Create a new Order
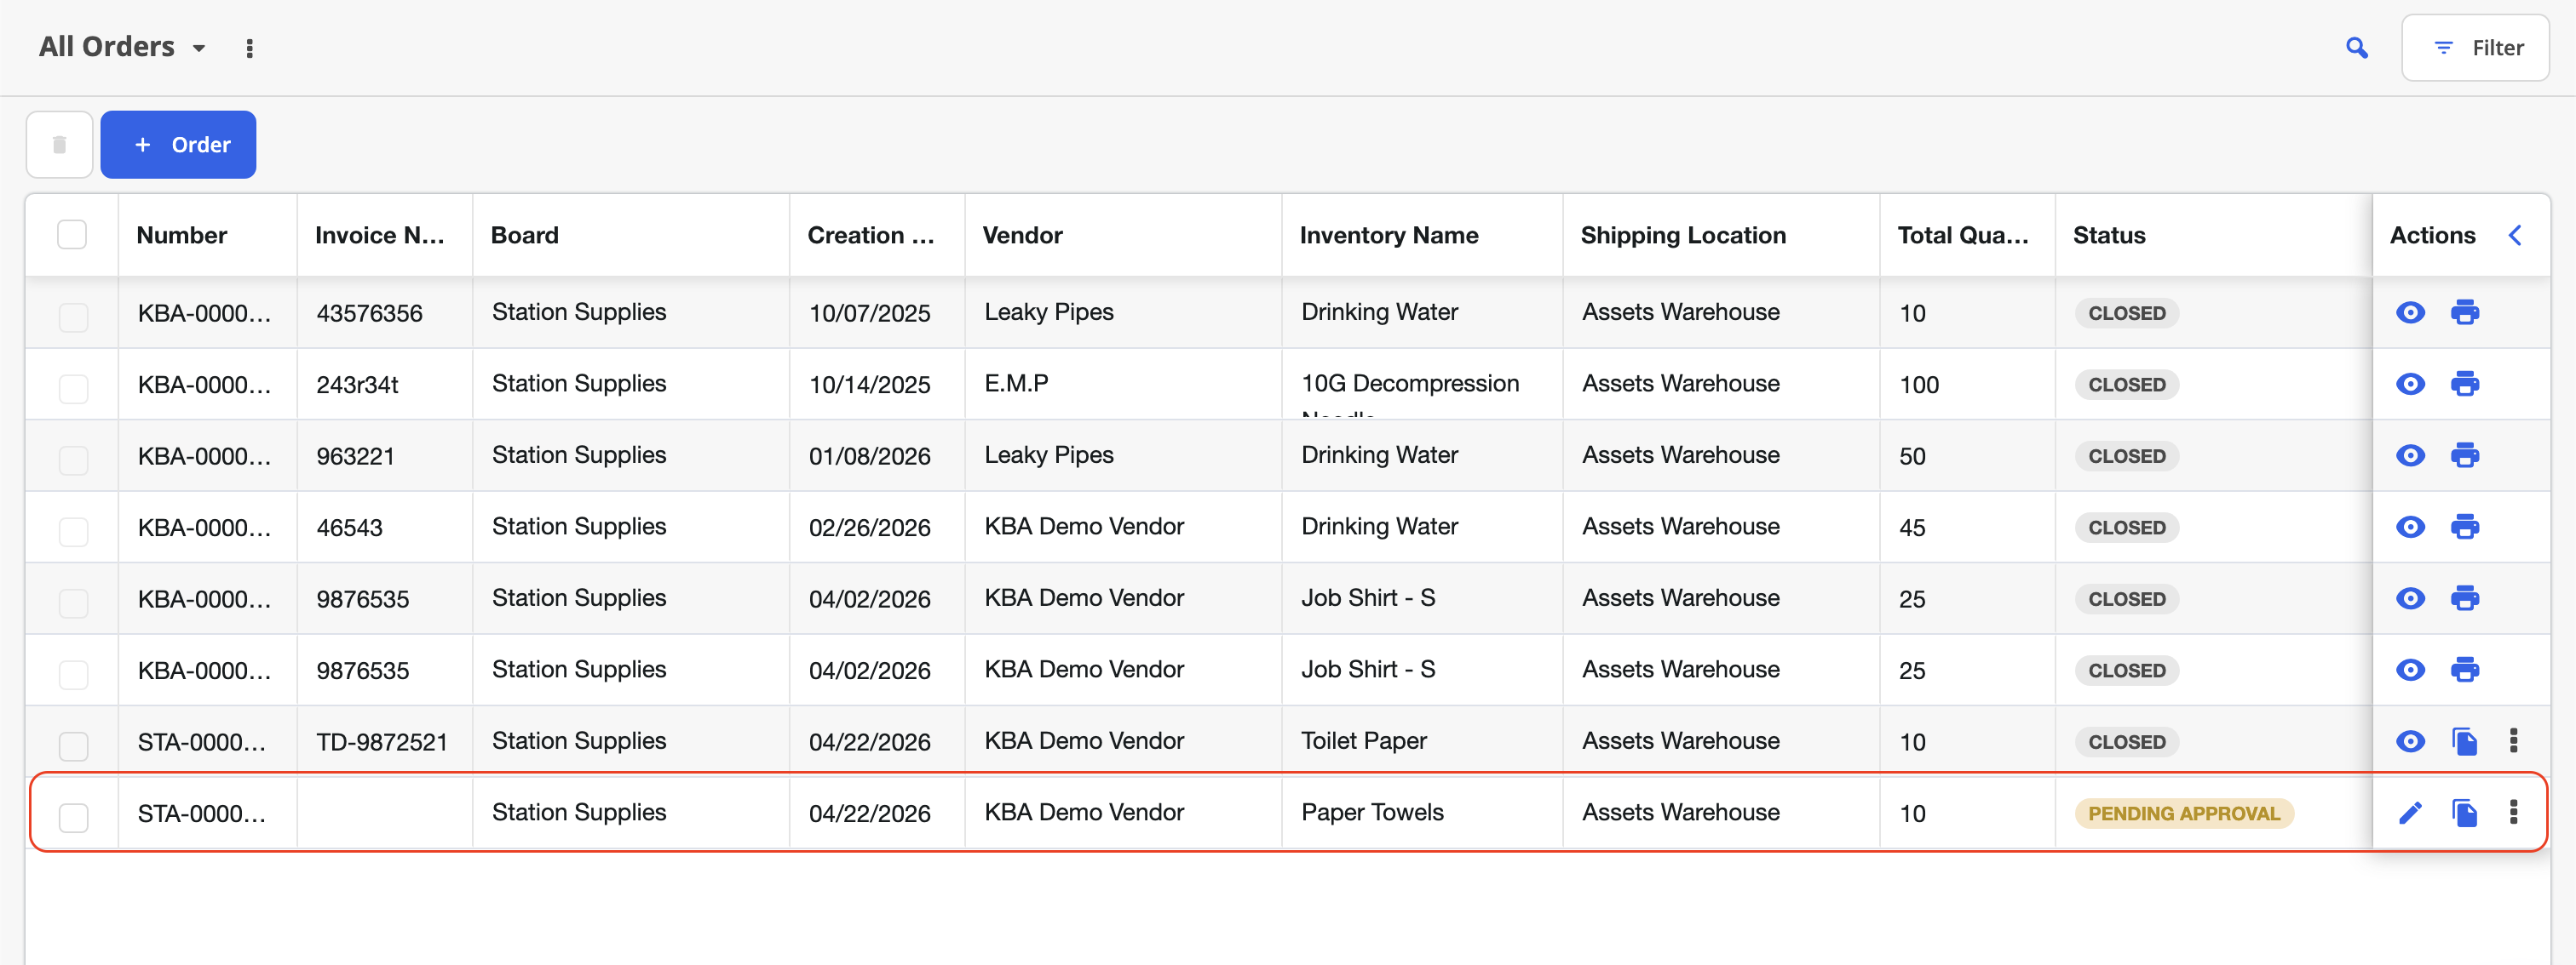Viewport: 2576px width, 965px height. point(178,145)
